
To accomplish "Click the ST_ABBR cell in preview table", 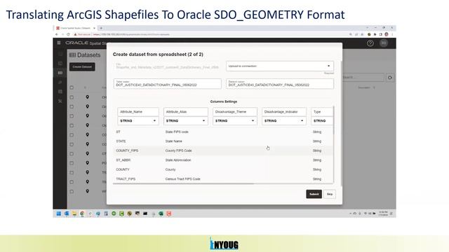I will pos(123,160).
